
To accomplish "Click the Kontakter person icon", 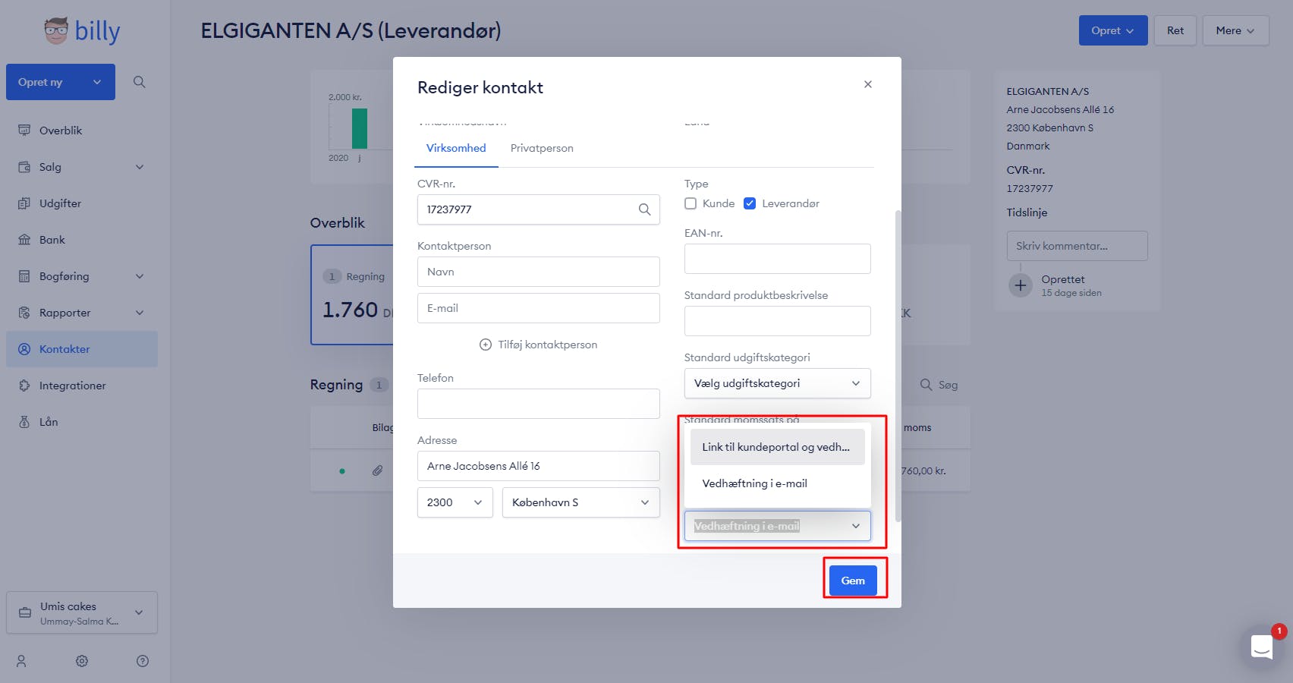I will (x=24, y=349).
